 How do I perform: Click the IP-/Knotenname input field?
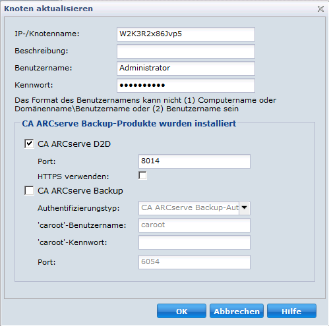point(186,34)
